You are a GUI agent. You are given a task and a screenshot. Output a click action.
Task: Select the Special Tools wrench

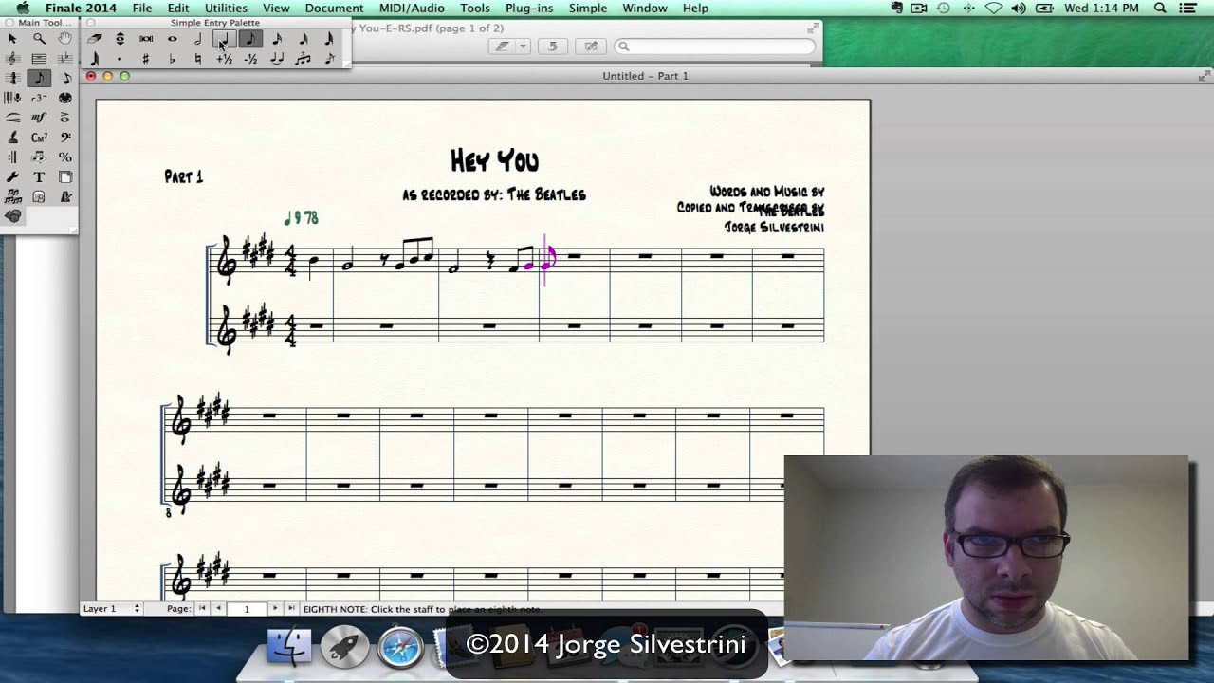[12, 176]
